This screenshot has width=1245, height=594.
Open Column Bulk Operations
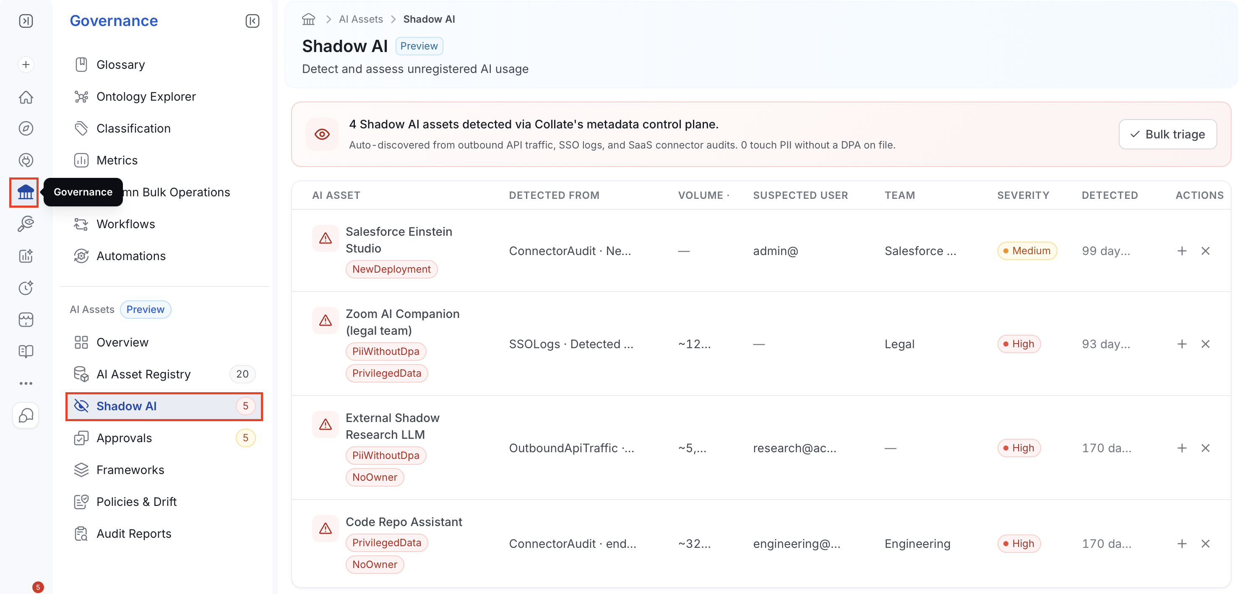pos(177,193)
